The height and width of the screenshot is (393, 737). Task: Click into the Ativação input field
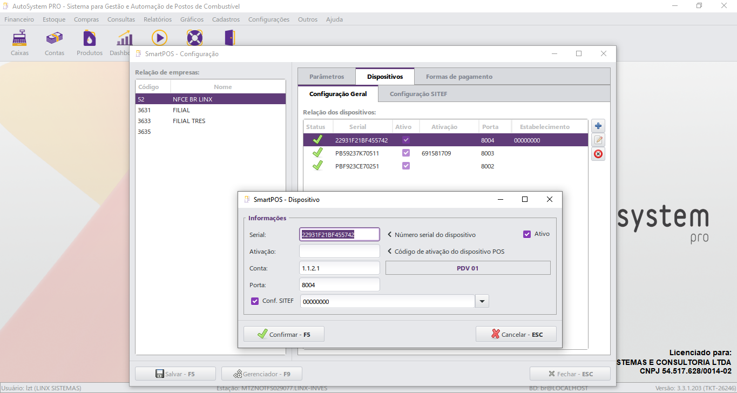pos(340,251)
